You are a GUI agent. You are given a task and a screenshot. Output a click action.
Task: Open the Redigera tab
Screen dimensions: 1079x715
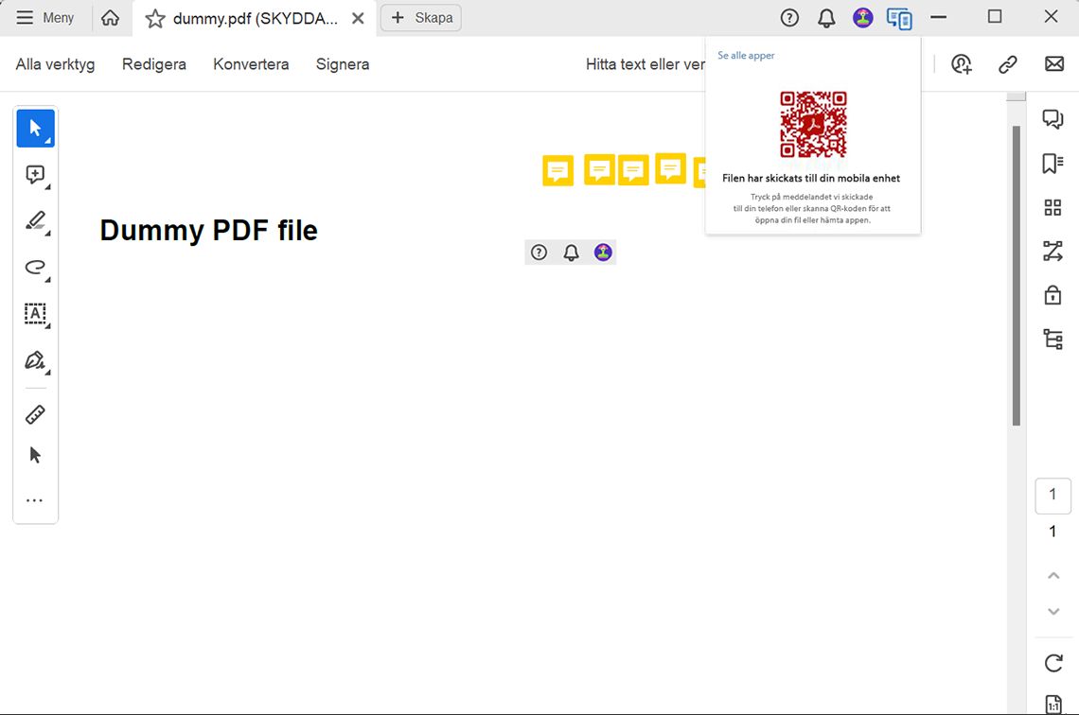click(x=154, y=64)
